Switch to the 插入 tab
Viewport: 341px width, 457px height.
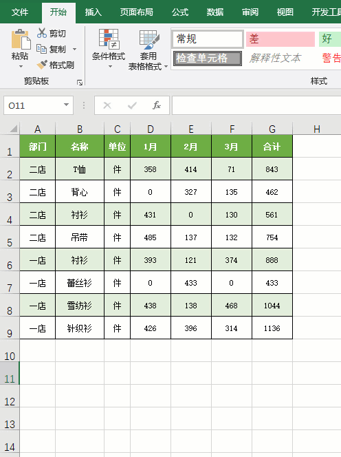(93, 12)
